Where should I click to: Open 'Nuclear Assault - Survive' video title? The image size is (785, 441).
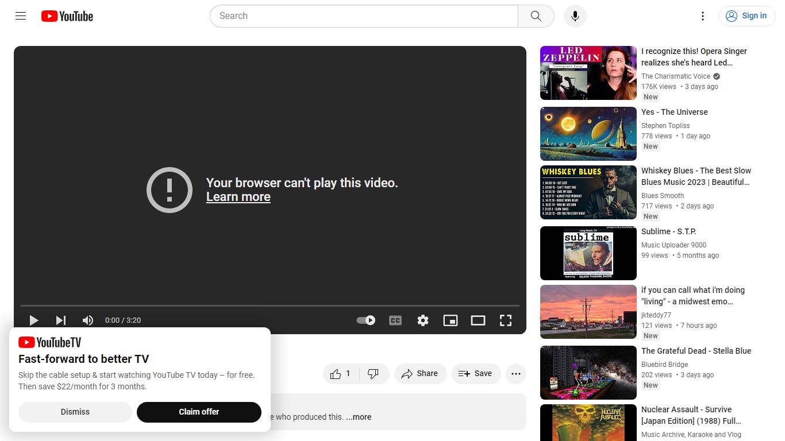pyautogui.click(x=691, y=415)
